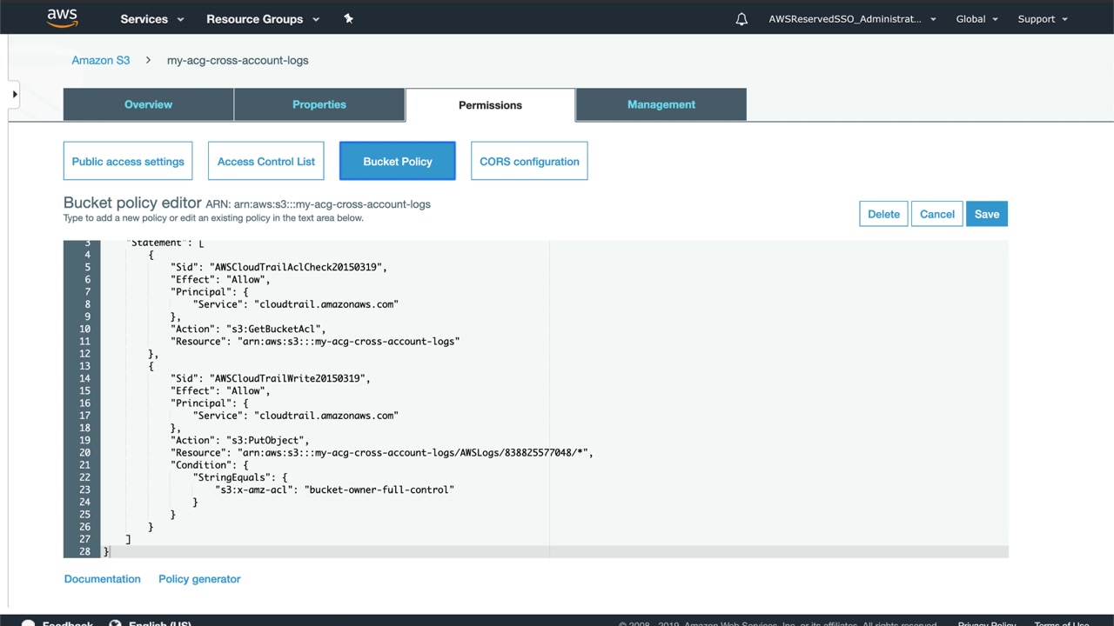Launch the Policy generator link

pos(199,579)
